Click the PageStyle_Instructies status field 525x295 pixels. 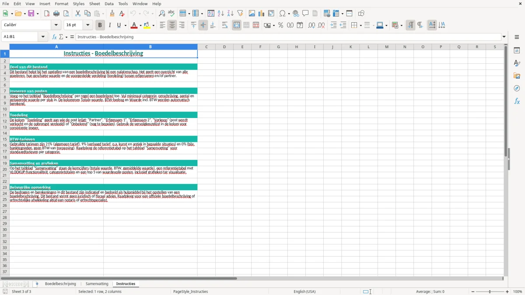[191, 292]
